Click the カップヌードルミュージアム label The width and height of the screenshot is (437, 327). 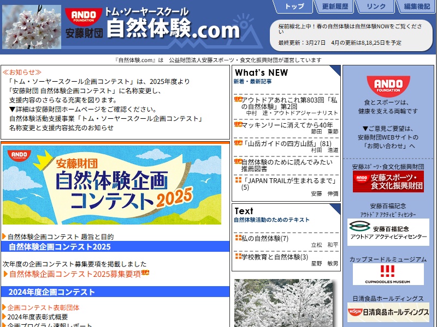388,259
